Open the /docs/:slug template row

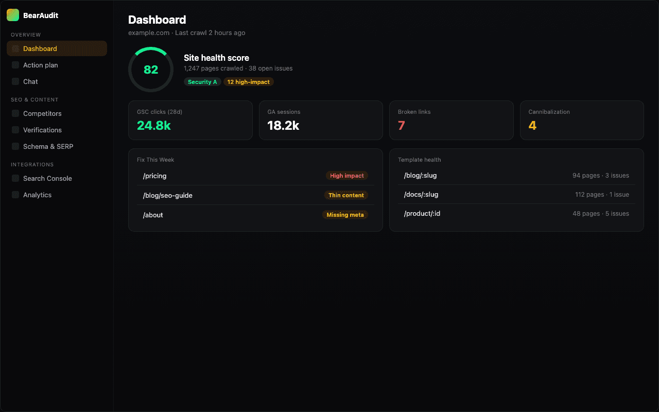516,195
